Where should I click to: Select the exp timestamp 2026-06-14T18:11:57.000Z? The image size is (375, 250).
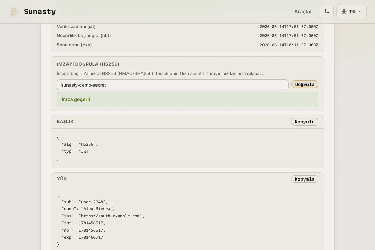(289, 45)
